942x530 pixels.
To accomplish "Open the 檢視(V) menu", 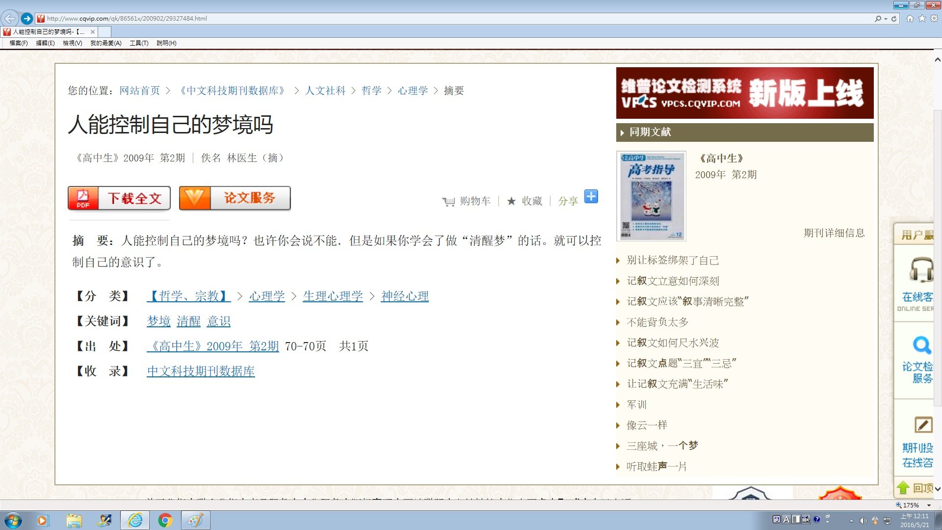I will tap(73, 43).
